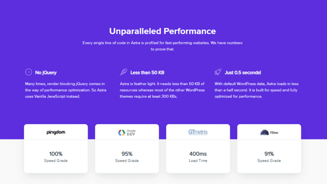Image resolution: width=327 pixels, height=184 pixels.
Task: Click the 95% Speed Grade value
Action: 127,154
